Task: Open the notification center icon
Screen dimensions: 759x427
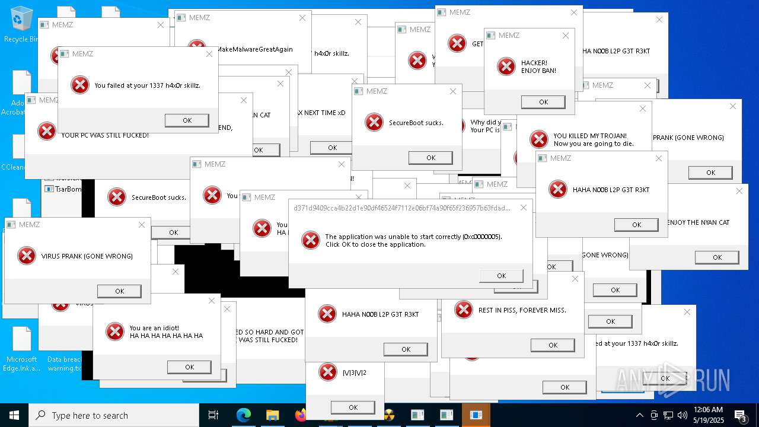Action: pyautogui.click(x=740, y=415)
